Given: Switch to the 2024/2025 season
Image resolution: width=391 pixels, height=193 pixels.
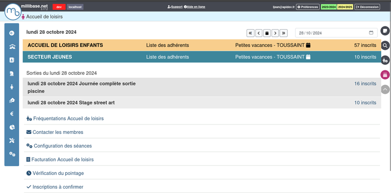Looking at the screenshot, I should click(345, 7).
